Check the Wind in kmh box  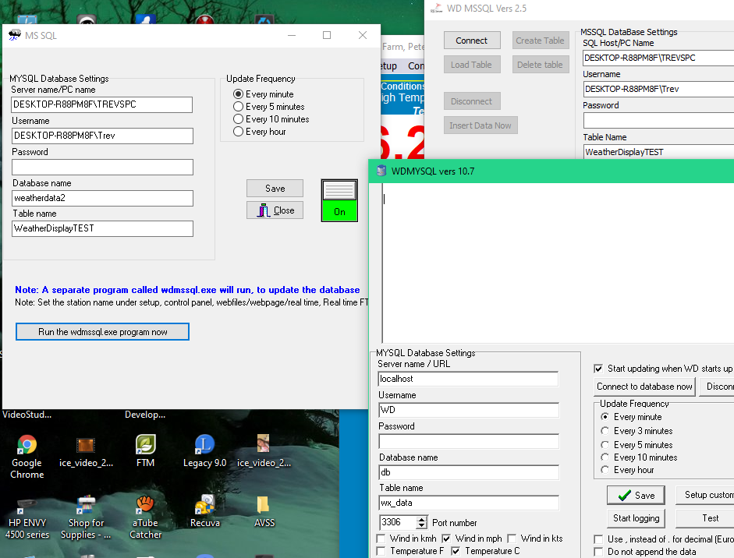(381, 539)
